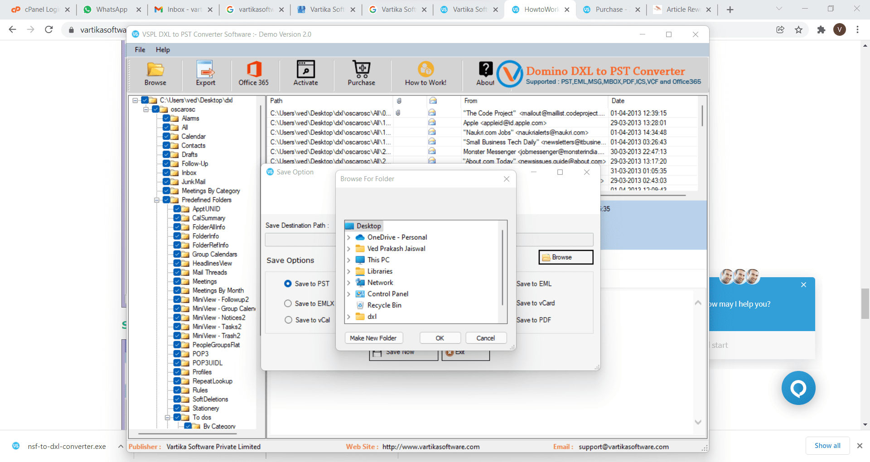Image resolution: width=870 pixels, height=462 pixels.
Task: Click Make New Folder button
Action: (373, 338)
